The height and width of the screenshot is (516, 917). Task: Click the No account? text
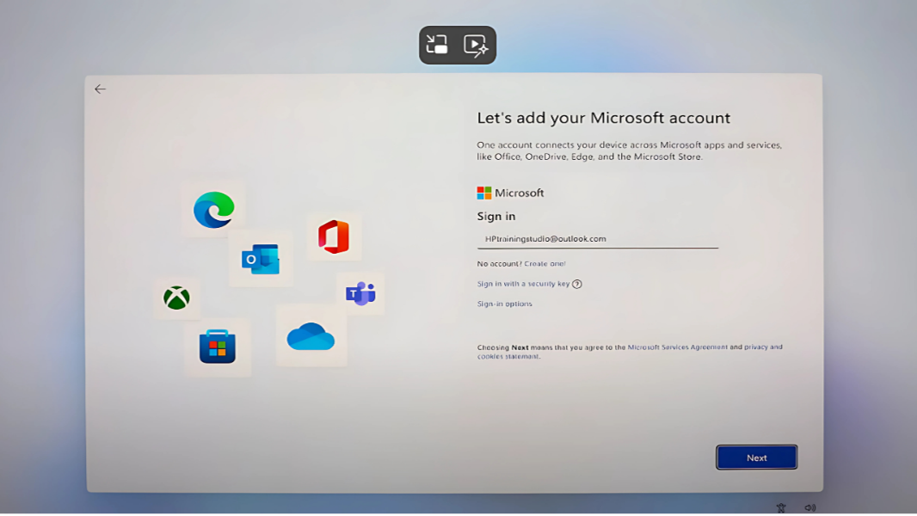[x=500, y=263]
